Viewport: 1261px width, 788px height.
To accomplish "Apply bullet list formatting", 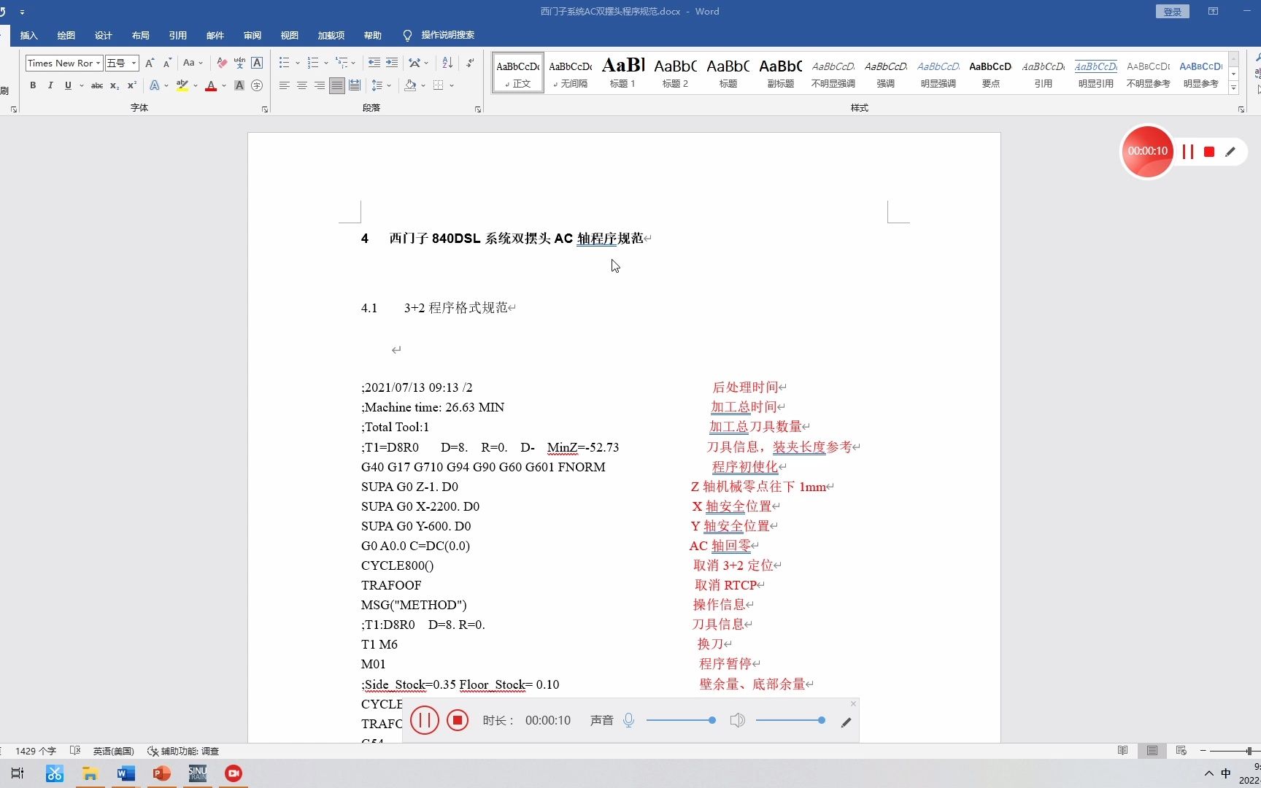I will (285, 63).
